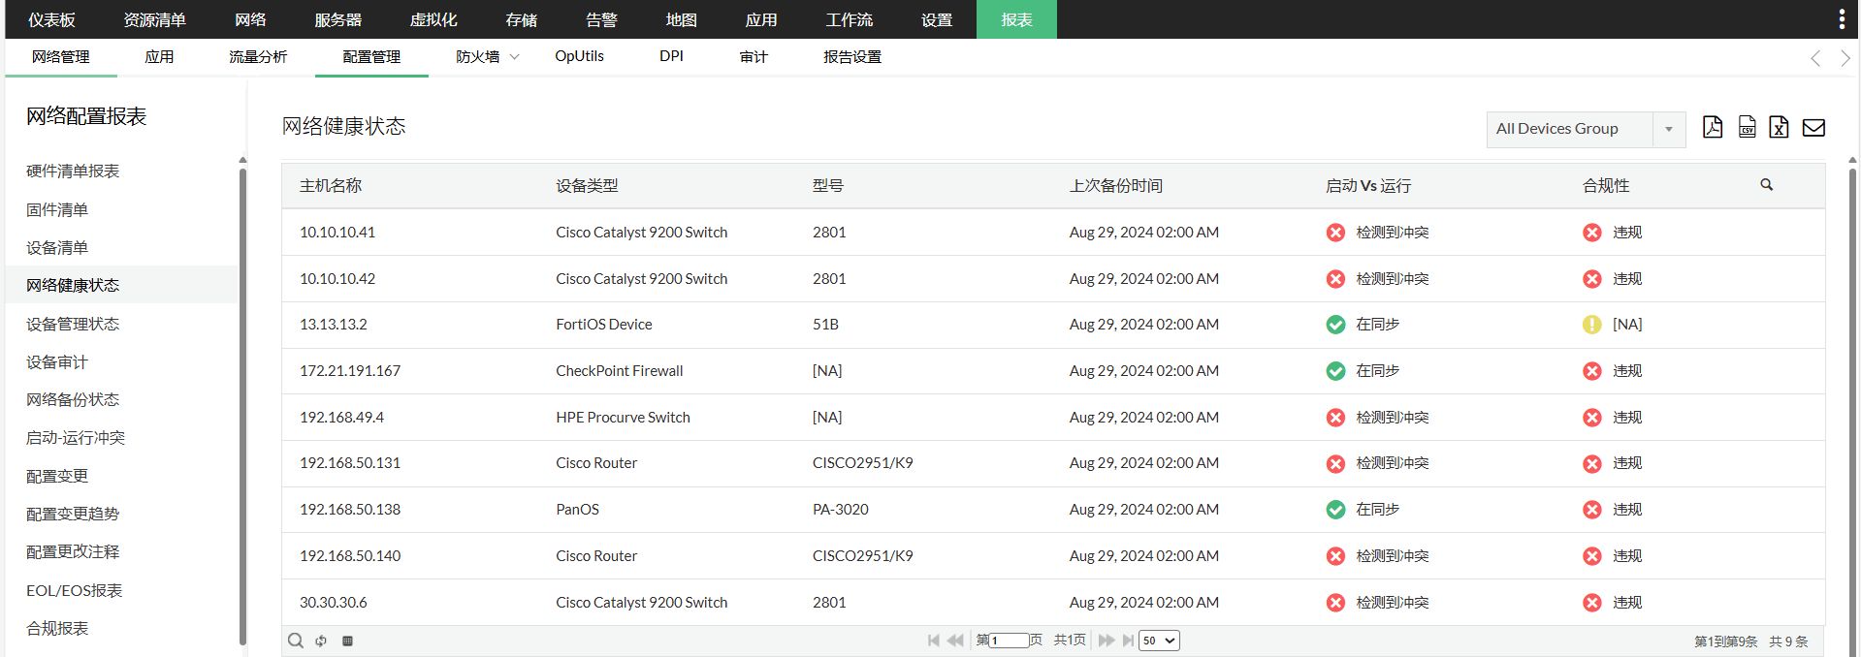Image resolution: width=1861 pixels, height=657 pixels.
Task: Select the 报表 top menu tab
Action: 1016,19
